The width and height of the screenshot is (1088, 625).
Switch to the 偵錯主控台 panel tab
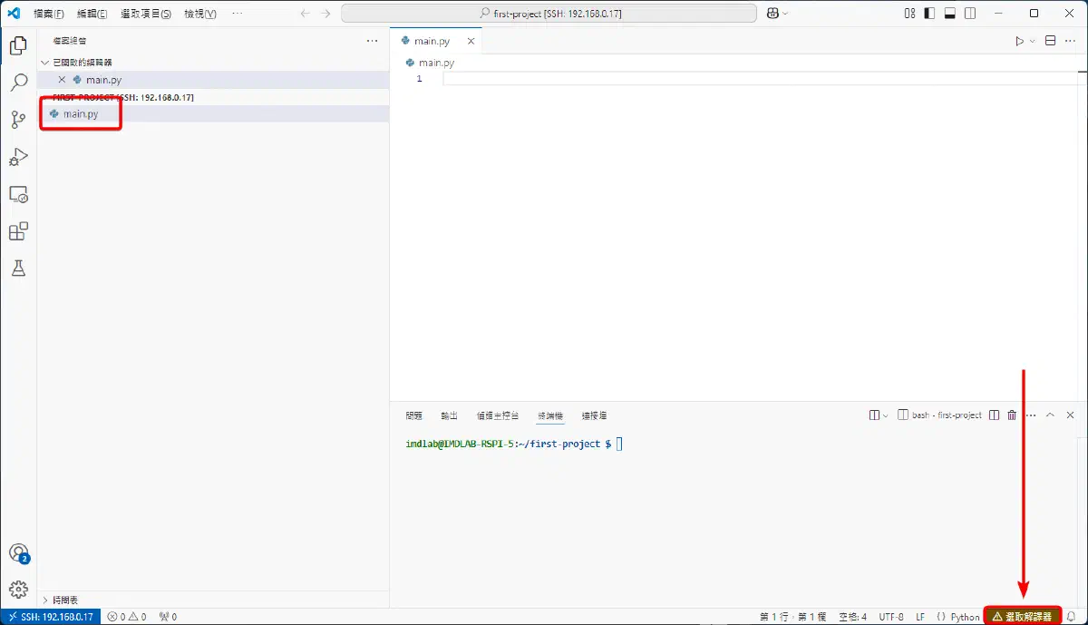[x=498, y=415]
